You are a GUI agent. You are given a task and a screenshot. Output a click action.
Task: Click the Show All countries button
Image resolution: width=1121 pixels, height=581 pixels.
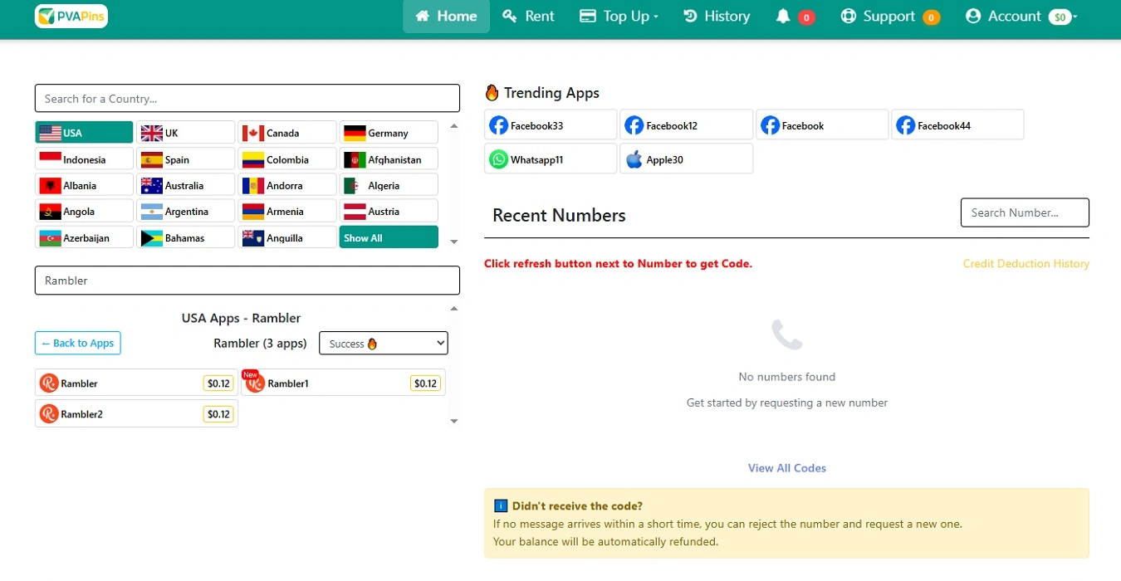click(389, 237)
